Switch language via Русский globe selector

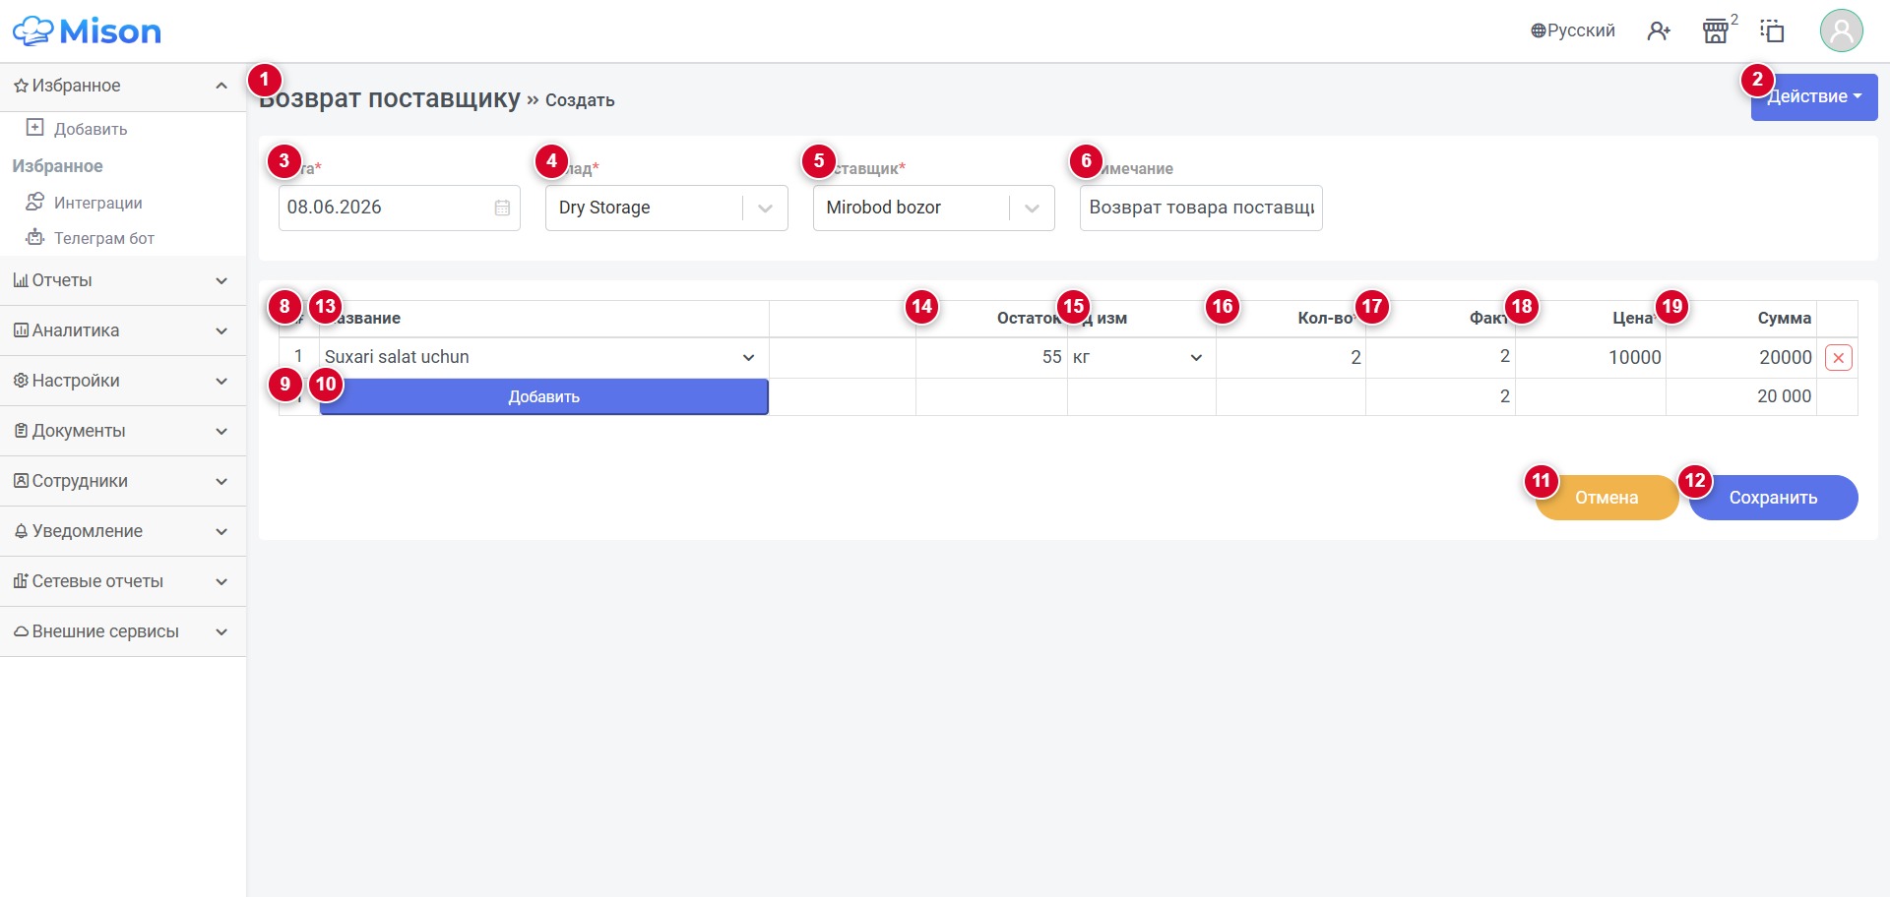(x=1572, y=30)
